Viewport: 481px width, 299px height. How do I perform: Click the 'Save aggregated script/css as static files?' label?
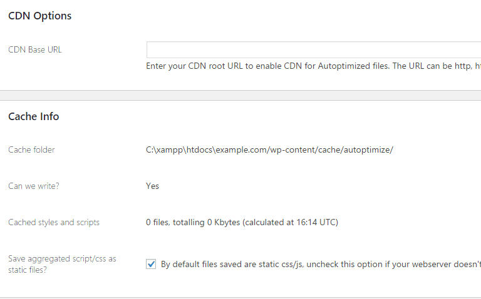(x=62, y=264)
